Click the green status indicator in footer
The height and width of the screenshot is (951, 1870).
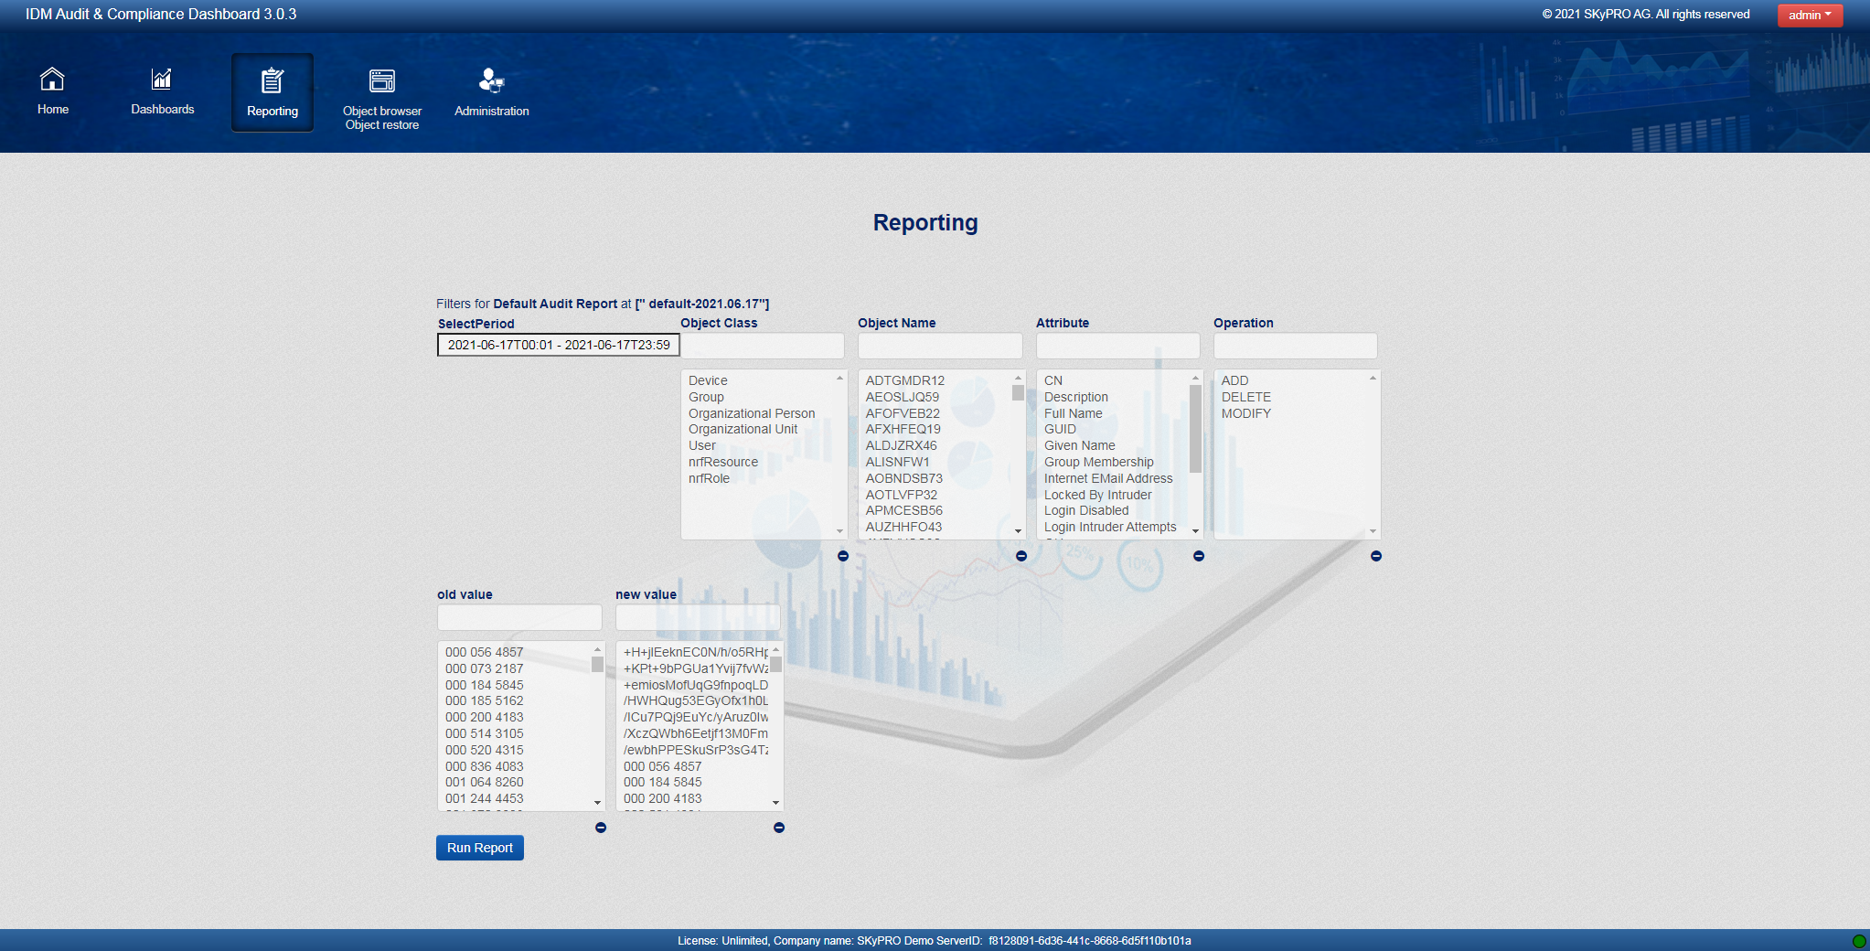(1858, 941)
